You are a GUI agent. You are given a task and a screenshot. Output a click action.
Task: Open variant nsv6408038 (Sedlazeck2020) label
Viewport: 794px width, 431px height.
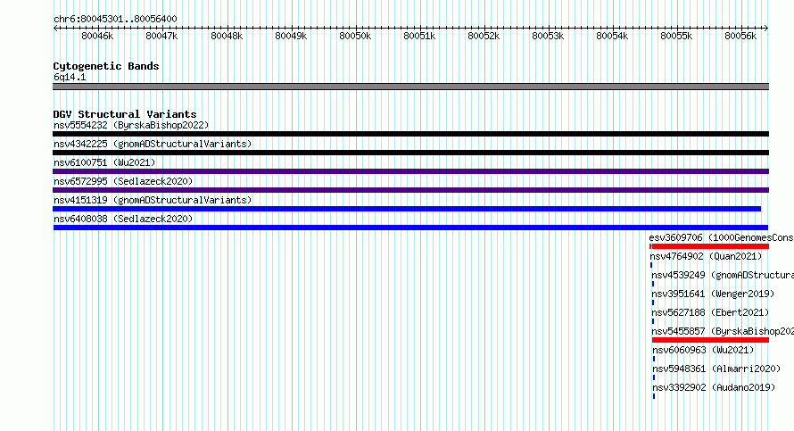[x=123, y=219]
